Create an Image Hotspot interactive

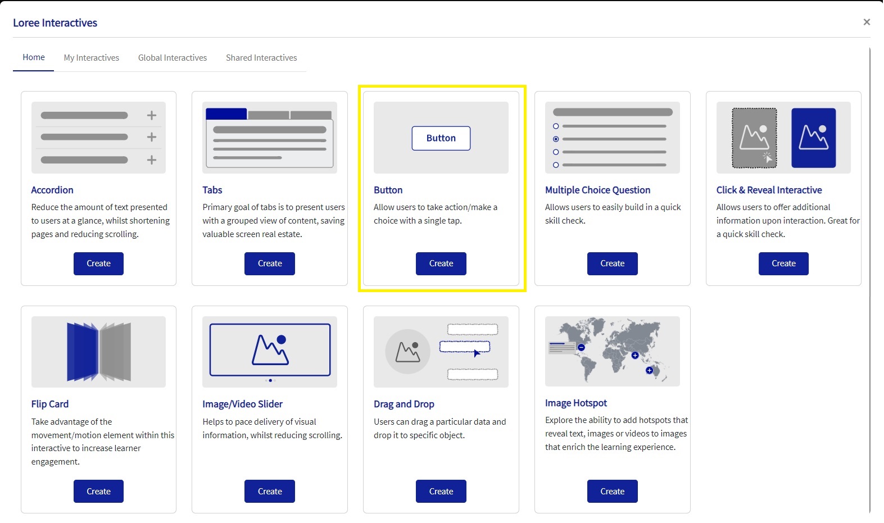(x=613, y=492)
